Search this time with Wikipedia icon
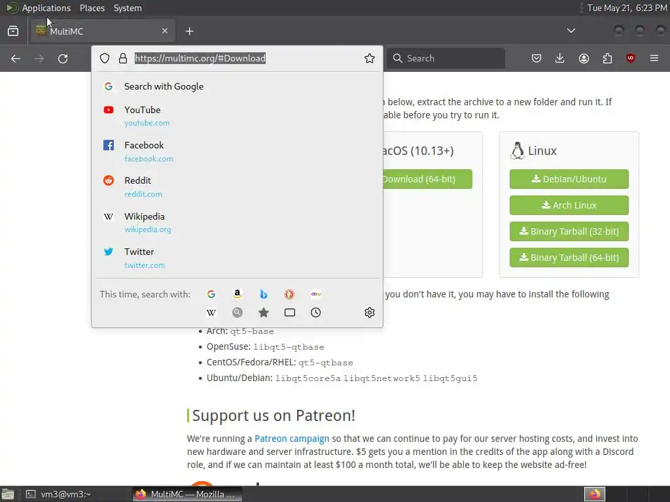 click(211, 312)
